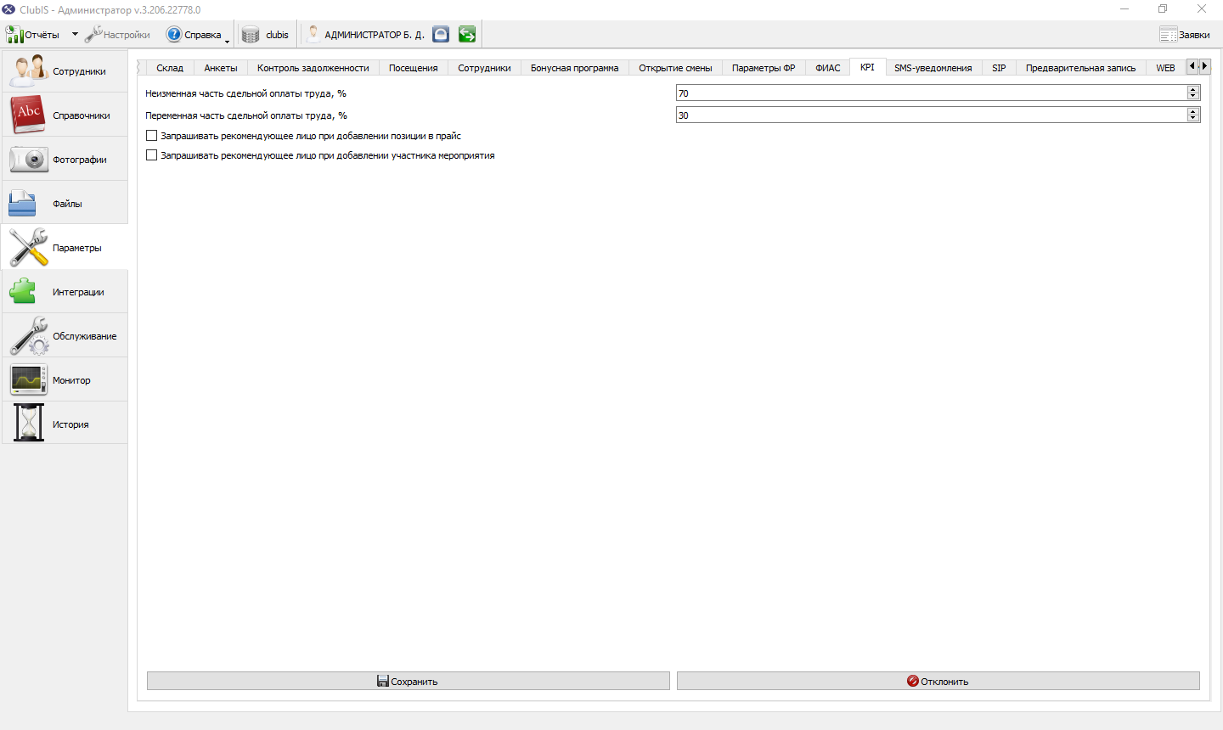This screenshot has height=730, width=1223.
Task: Switch to the SIP tab
Action: (999, 68)
